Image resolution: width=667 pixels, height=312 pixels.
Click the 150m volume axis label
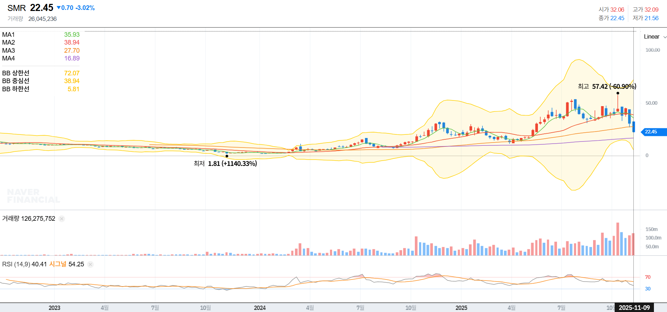[x=651, y=229]
